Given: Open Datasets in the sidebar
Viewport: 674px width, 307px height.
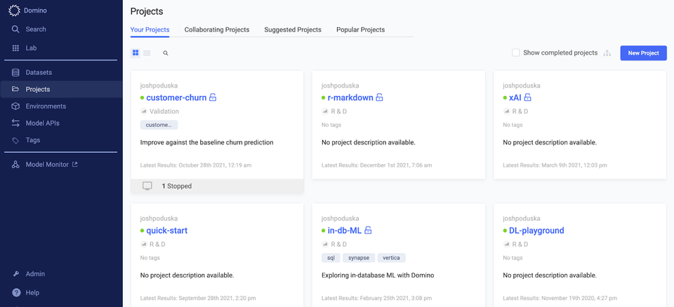Looking at the screenshot, I should coord(38,73).
